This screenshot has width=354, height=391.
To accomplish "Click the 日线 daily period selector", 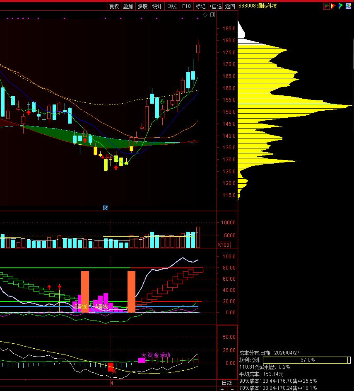I will point(227,383).
